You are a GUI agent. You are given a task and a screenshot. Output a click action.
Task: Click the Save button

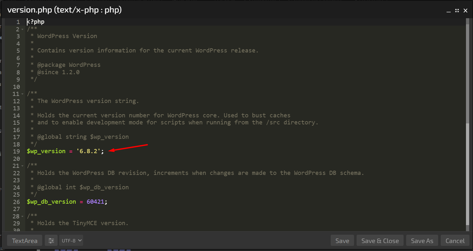[x=342, y=241]
